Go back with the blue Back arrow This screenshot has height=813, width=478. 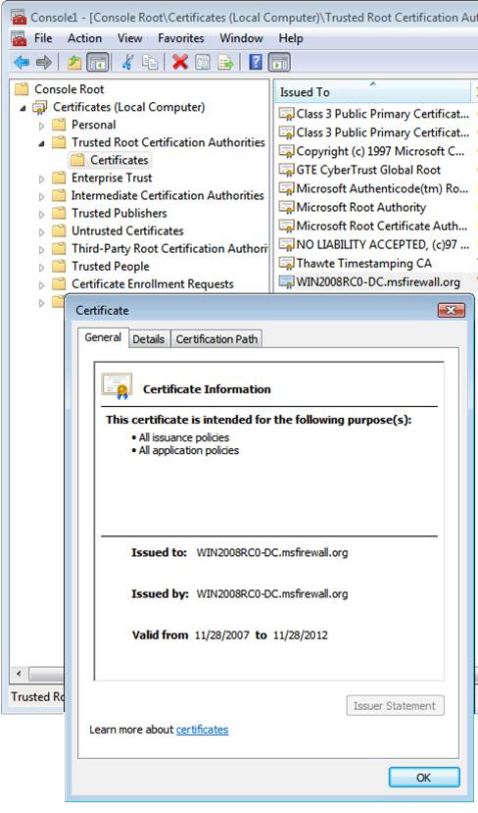tap(22, 63)
